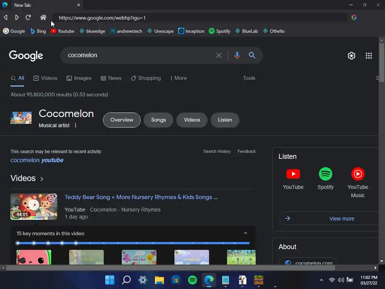Open the Bing bookmark
The height and width of the screenshot is (289, 385).
point(38,31)
